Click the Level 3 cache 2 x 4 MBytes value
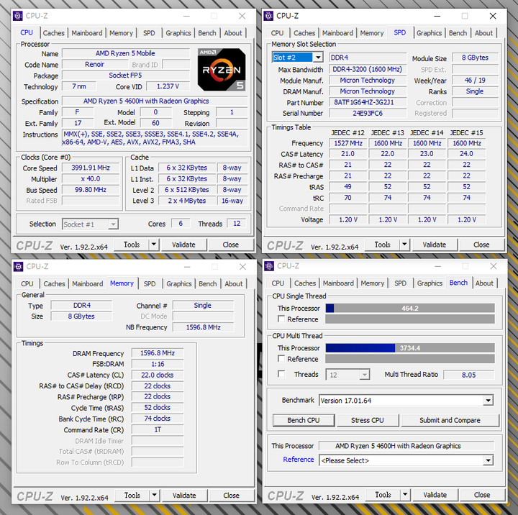The height and width of the screenshot is (515, 518). (187, 201)
